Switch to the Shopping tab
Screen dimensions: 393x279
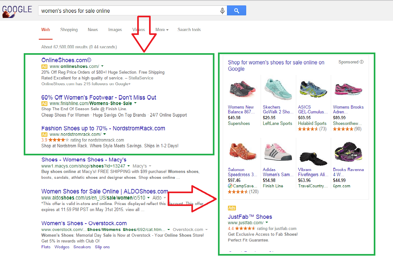coord(69,30)
